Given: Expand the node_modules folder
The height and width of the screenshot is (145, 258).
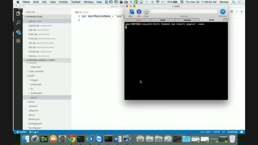Looking at the screenshot, I should (x=36, y=71).
